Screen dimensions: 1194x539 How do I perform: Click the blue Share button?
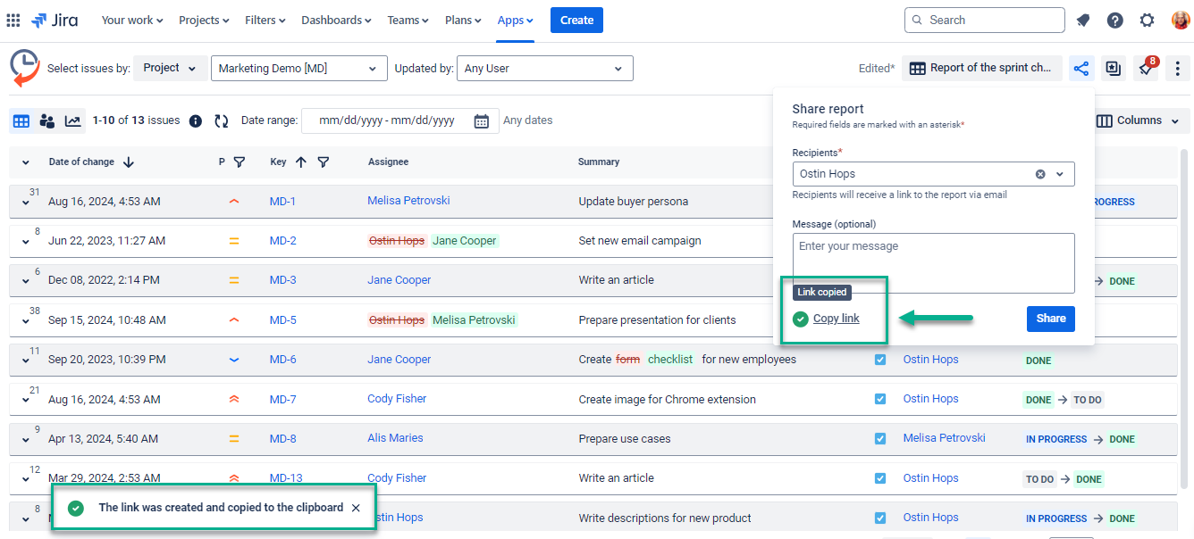click(1050, 319)
